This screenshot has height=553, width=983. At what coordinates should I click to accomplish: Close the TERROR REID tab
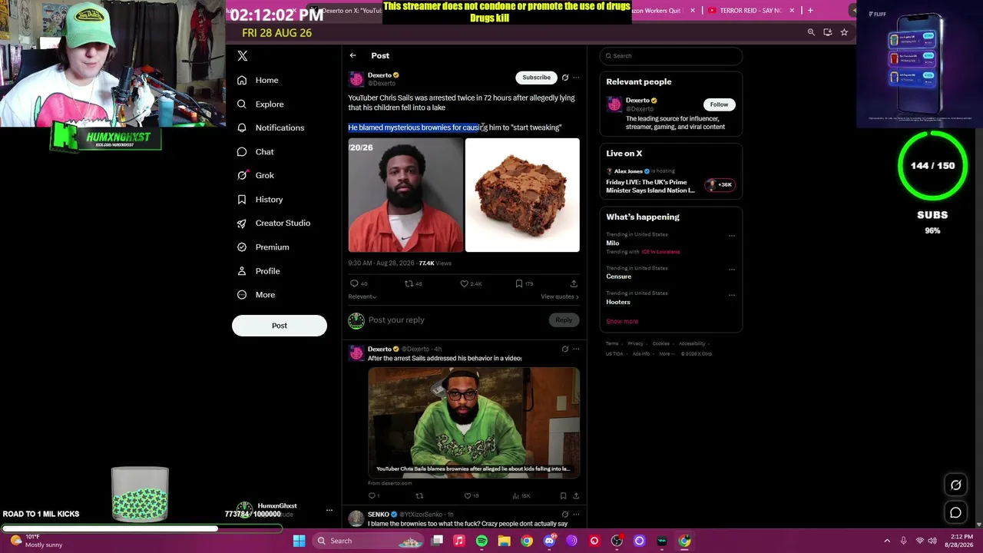792,11
